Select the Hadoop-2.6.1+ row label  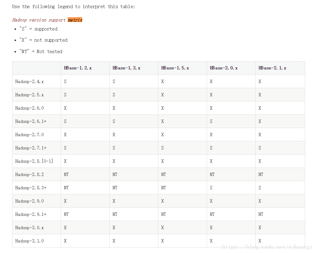[x=31, y=121]
